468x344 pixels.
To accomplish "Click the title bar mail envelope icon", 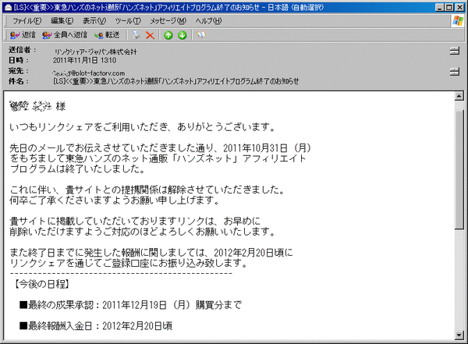I will 9,8.
